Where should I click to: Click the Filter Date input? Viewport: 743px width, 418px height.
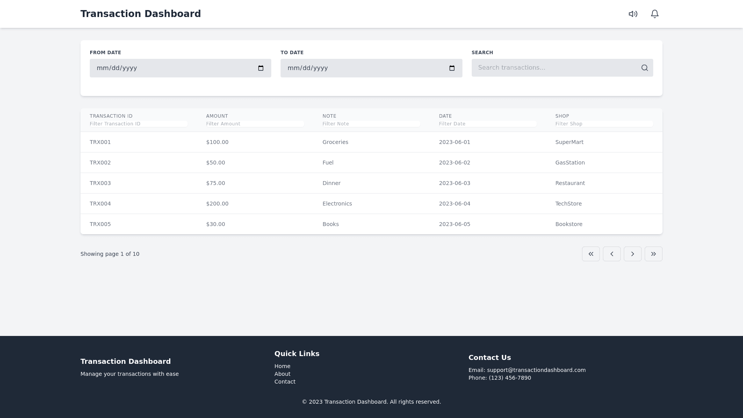click(x=487, y=124)
